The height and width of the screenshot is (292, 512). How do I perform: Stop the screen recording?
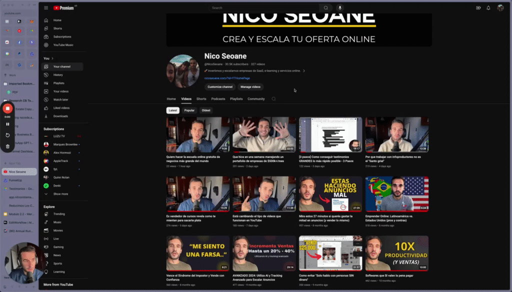(7, 108)
